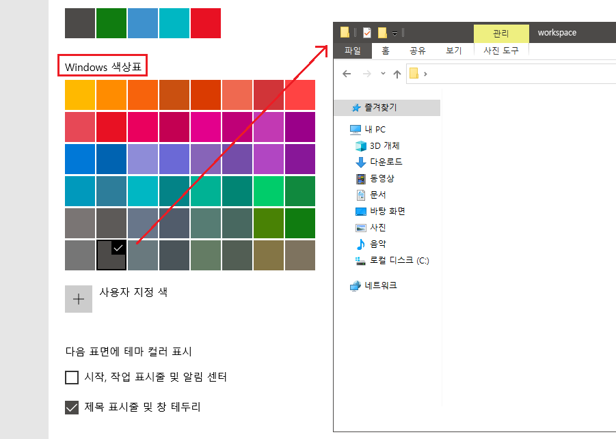Viewport: 616px width, 439px height.
Task: Select 네트워크 in the navigation pane
Action: click(381, 285)
